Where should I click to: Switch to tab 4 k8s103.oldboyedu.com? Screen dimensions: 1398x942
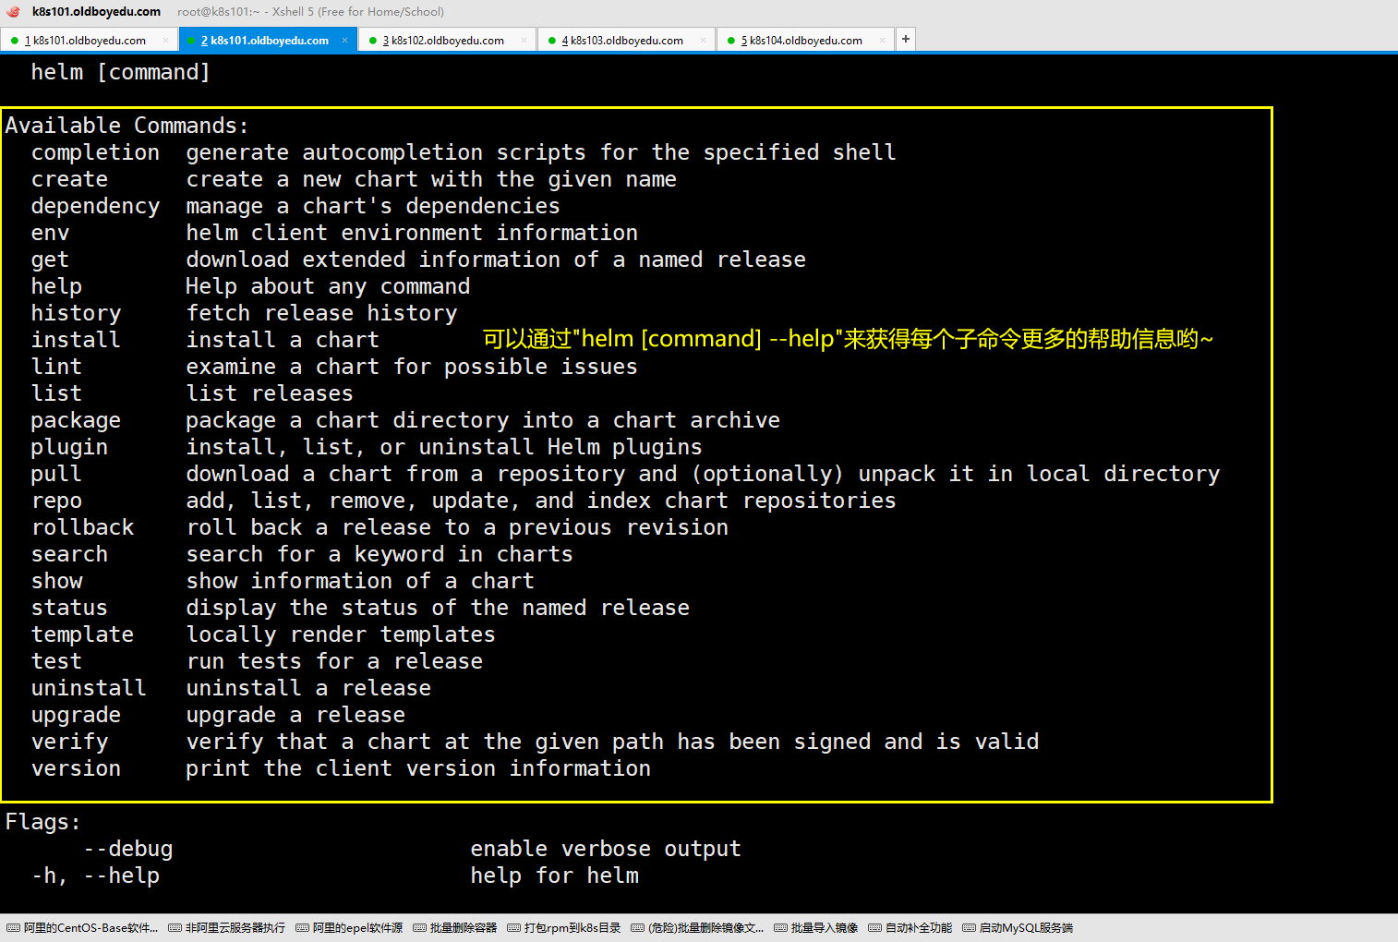coord(626,41)
